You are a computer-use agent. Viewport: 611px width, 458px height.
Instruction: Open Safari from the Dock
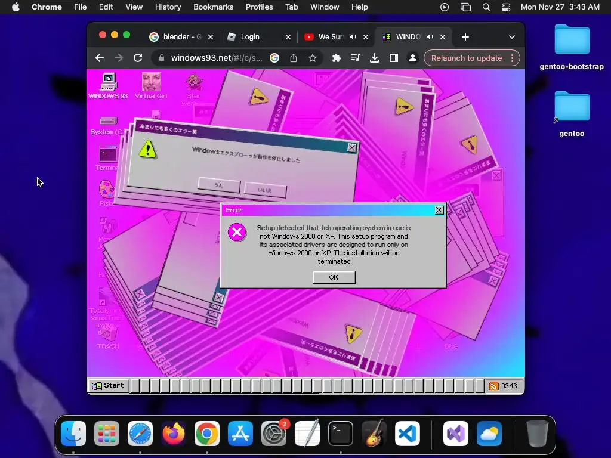pyautogui.click(x=140, y=434)
